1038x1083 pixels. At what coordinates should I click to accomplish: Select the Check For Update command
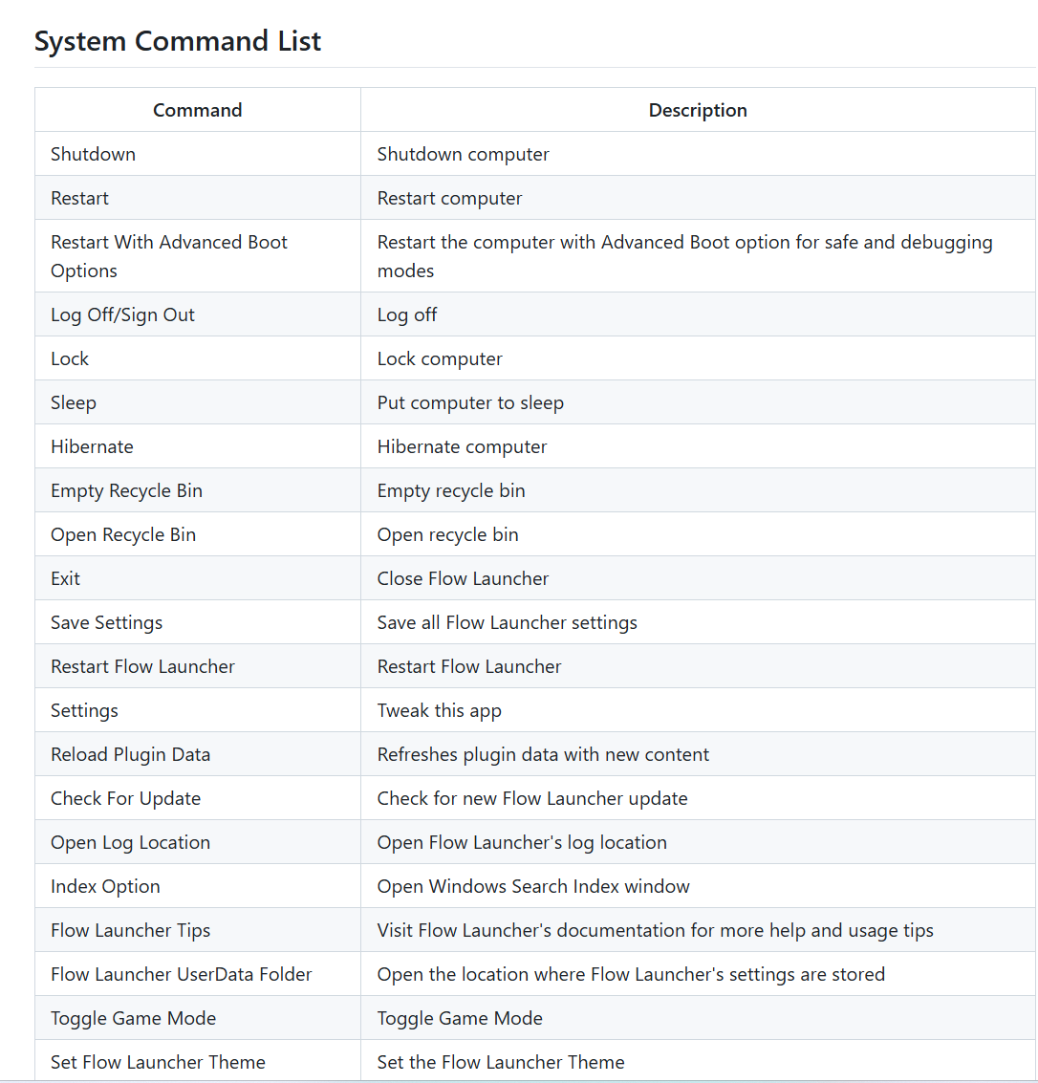tap(126, 798)
